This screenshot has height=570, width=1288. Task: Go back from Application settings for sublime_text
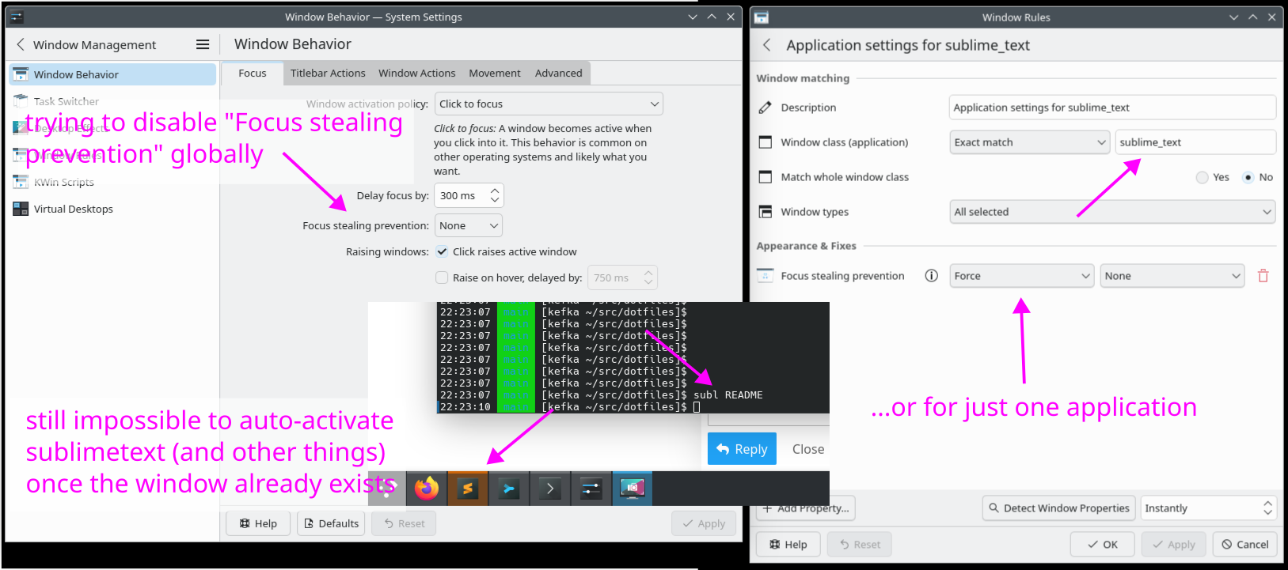pos(766,45)
